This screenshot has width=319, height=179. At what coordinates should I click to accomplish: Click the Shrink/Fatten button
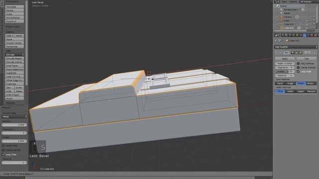14,18
